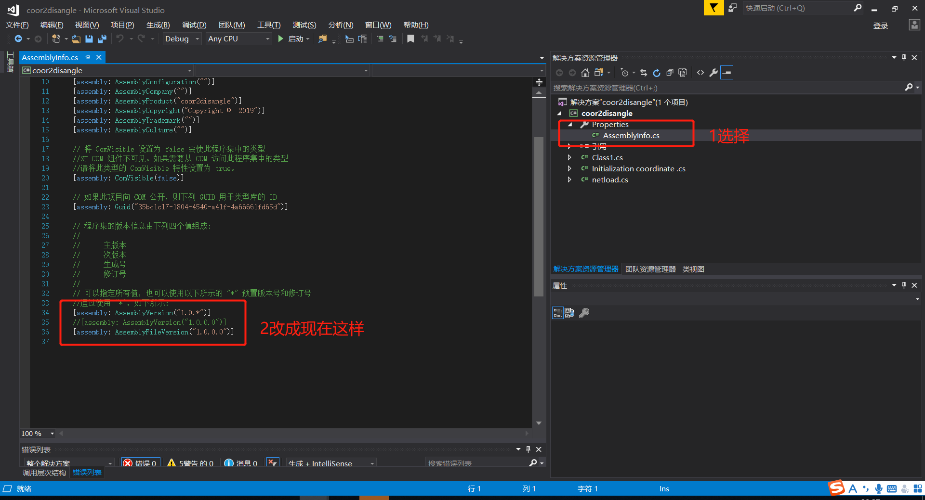
Task: Toggle Preview Selected Items in Solution Explorer
Action: 727,73
